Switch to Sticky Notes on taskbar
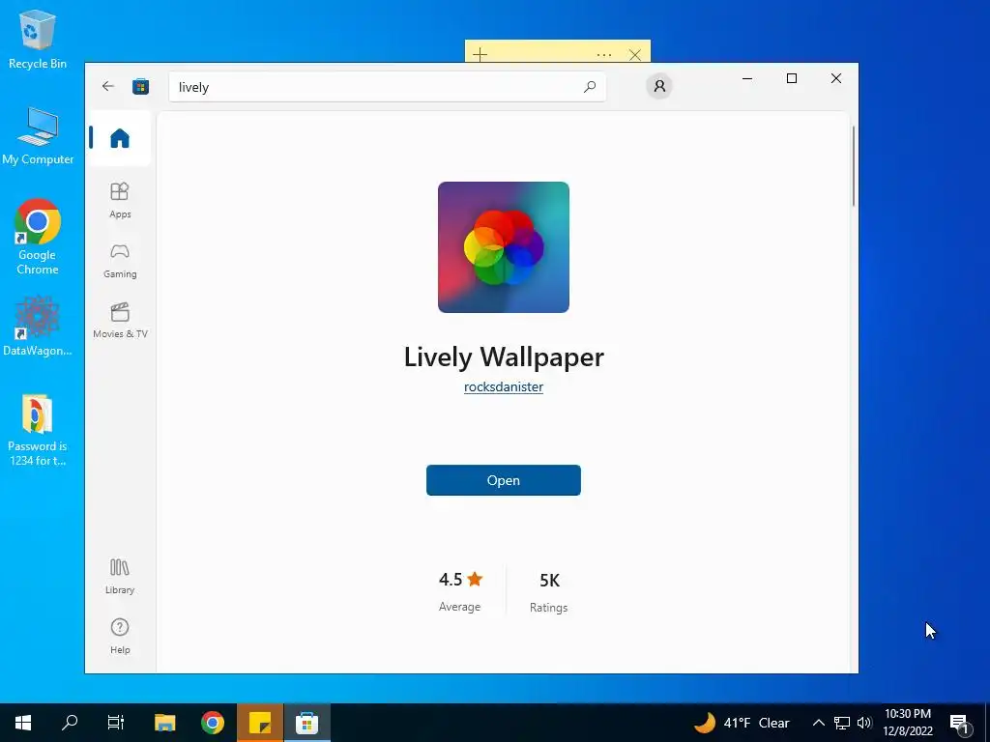The image size is (990, 742). (259, 723)
